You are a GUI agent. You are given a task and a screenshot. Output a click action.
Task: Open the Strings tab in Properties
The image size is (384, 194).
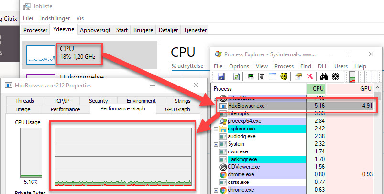[x=183, y=101]
